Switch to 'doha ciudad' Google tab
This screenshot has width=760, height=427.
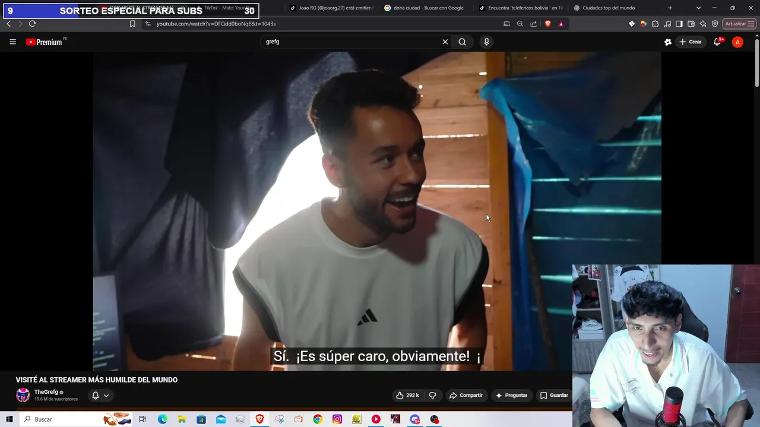426,8
